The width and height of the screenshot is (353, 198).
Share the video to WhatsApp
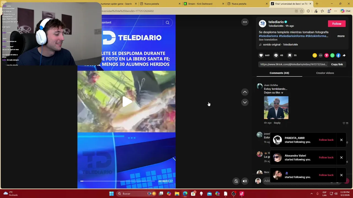tap(332, 55)
